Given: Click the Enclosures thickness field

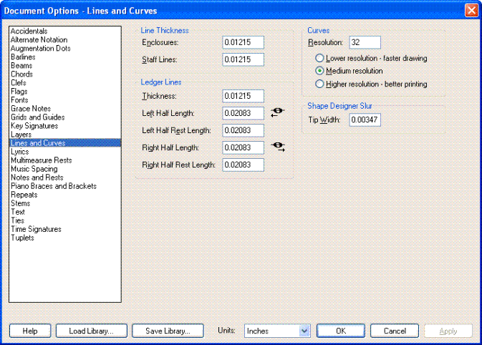Looking at the screenshot, I should click(x=243, y=43).
